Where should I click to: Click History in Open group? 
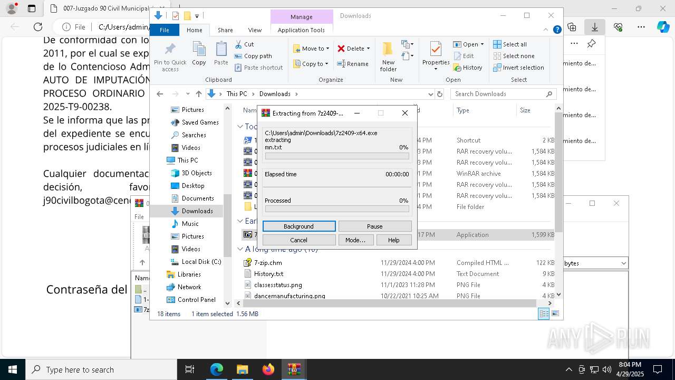(468, 68)
